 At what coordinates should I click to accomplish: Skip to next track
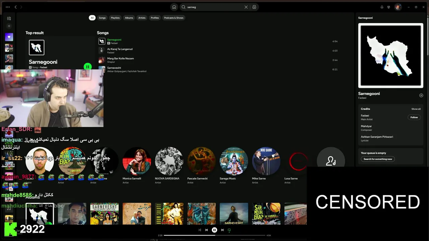click(222, 230)
